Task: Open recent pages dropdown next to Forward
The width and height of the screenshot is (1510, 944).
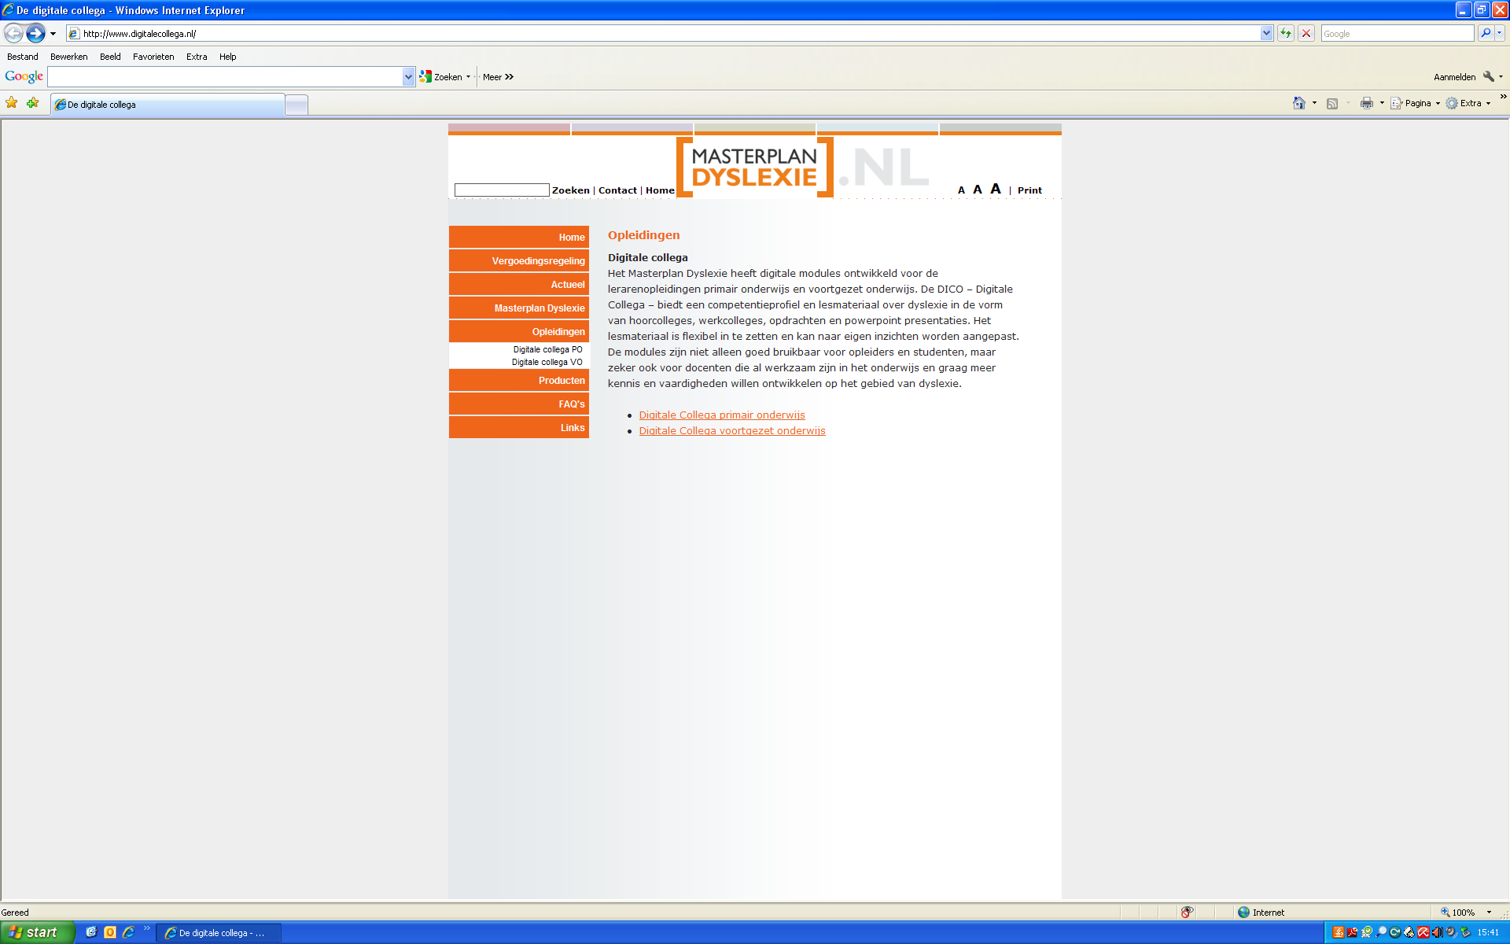Action: [53, 34]
